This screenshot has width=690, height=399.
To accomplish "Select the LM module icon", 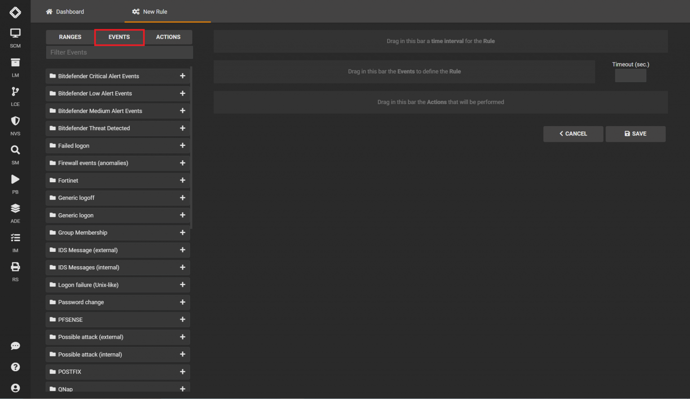I will tap(15, 63).
